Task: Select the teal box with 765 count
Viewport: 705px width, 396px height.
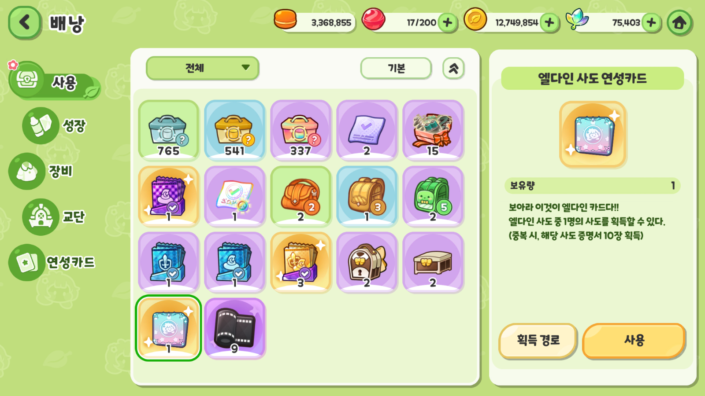Action: click(x=169, y=130)
